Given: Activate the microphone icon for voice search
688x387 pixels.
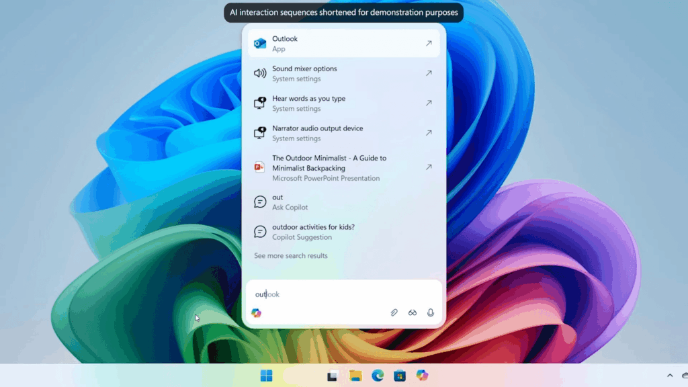Looking at the screenshot, I should coord(431,312).
